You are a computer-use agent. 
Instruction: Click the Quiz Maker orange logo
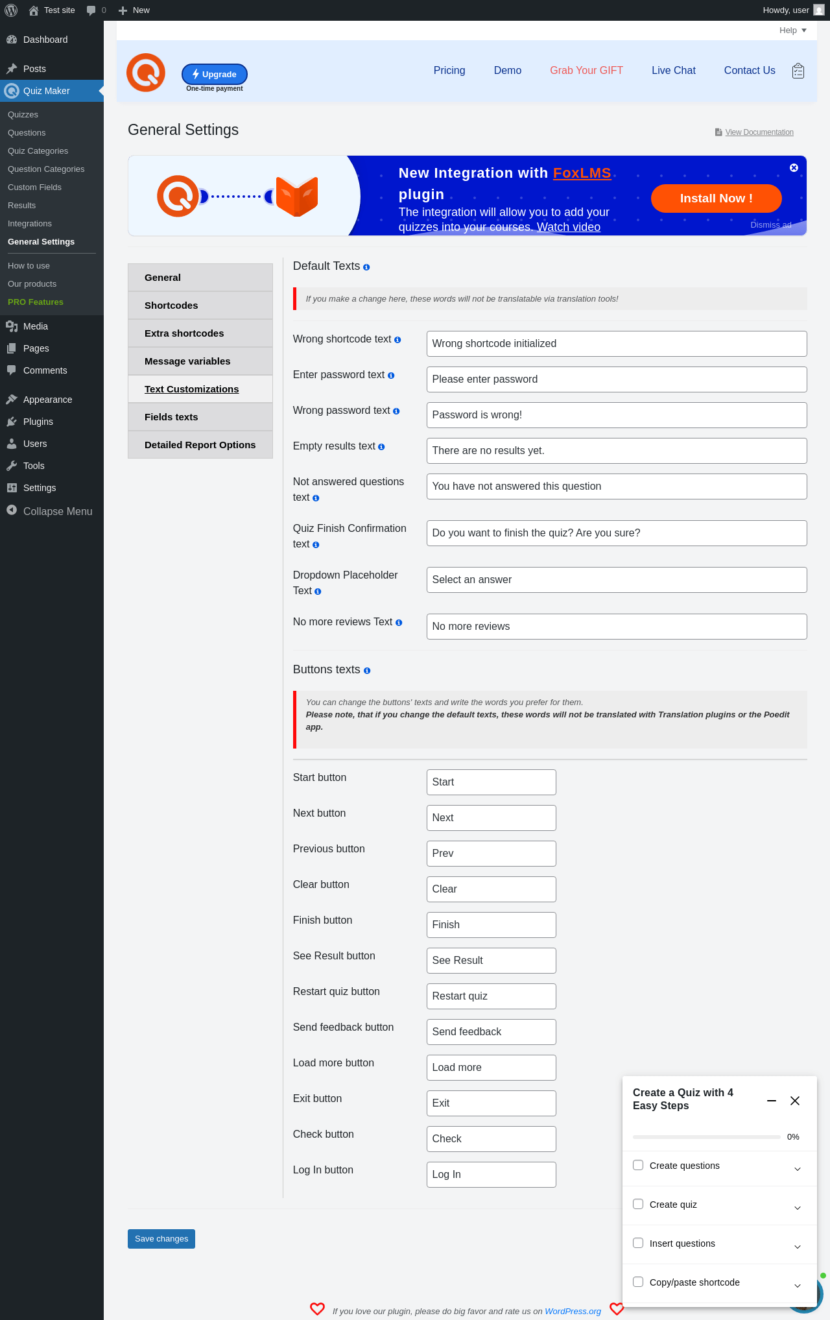pyautogui.click(x=146, y=73)
